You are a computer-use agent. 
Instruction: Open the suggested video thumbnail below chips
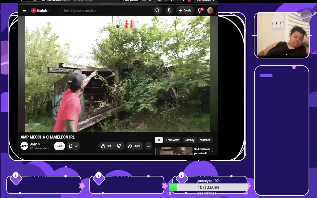[174, 151]
